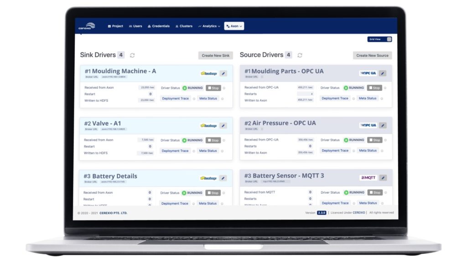Expand the Analytics dropdown menu
The height and width of the screenshot is (262, 467).
tap(209, 26)
